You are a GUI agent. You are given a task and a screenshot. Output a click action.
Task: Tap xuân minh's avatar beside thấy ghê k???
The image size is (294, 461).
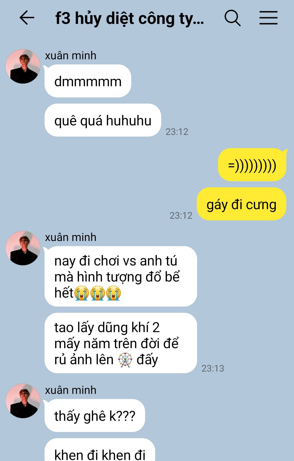[23, 401]
